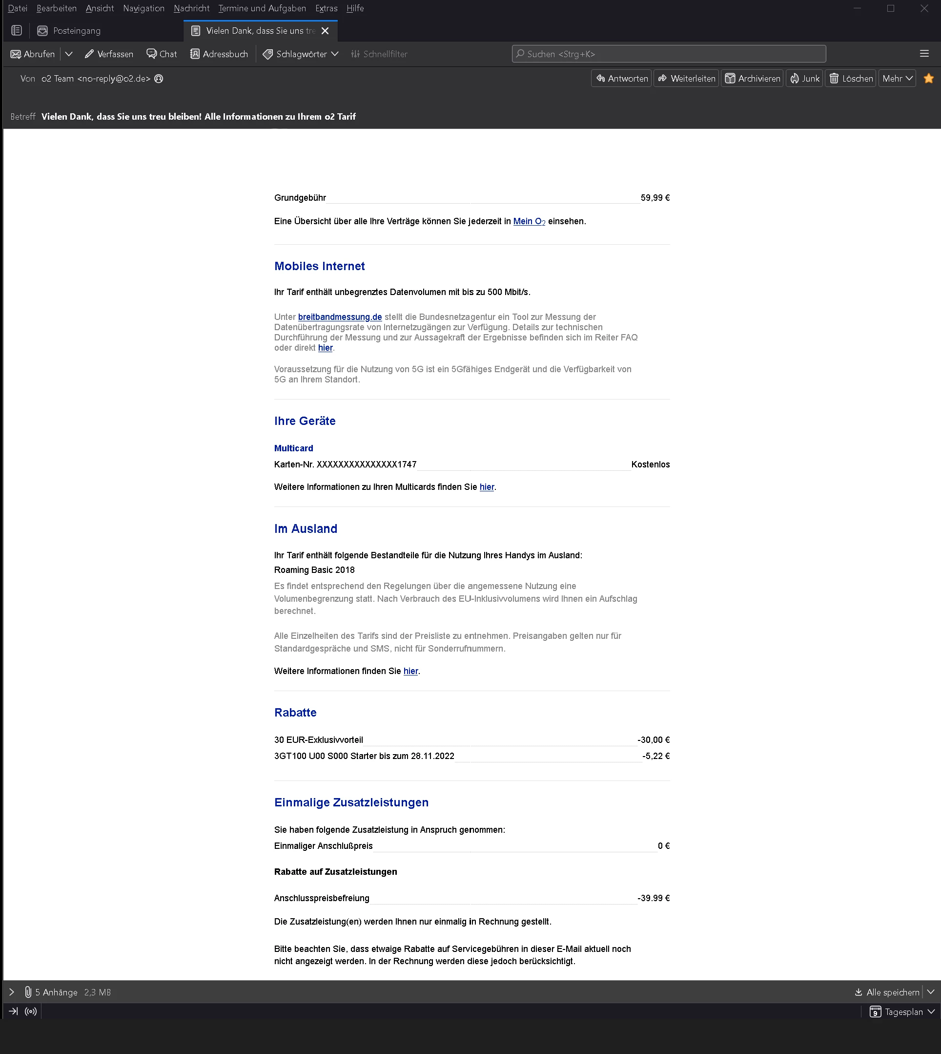Switch to the Posteingang tab

click(77, 31)
